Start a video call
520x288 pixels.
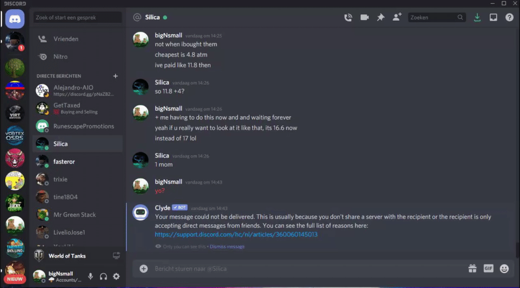pyautogui.click(x=365, y=17)
